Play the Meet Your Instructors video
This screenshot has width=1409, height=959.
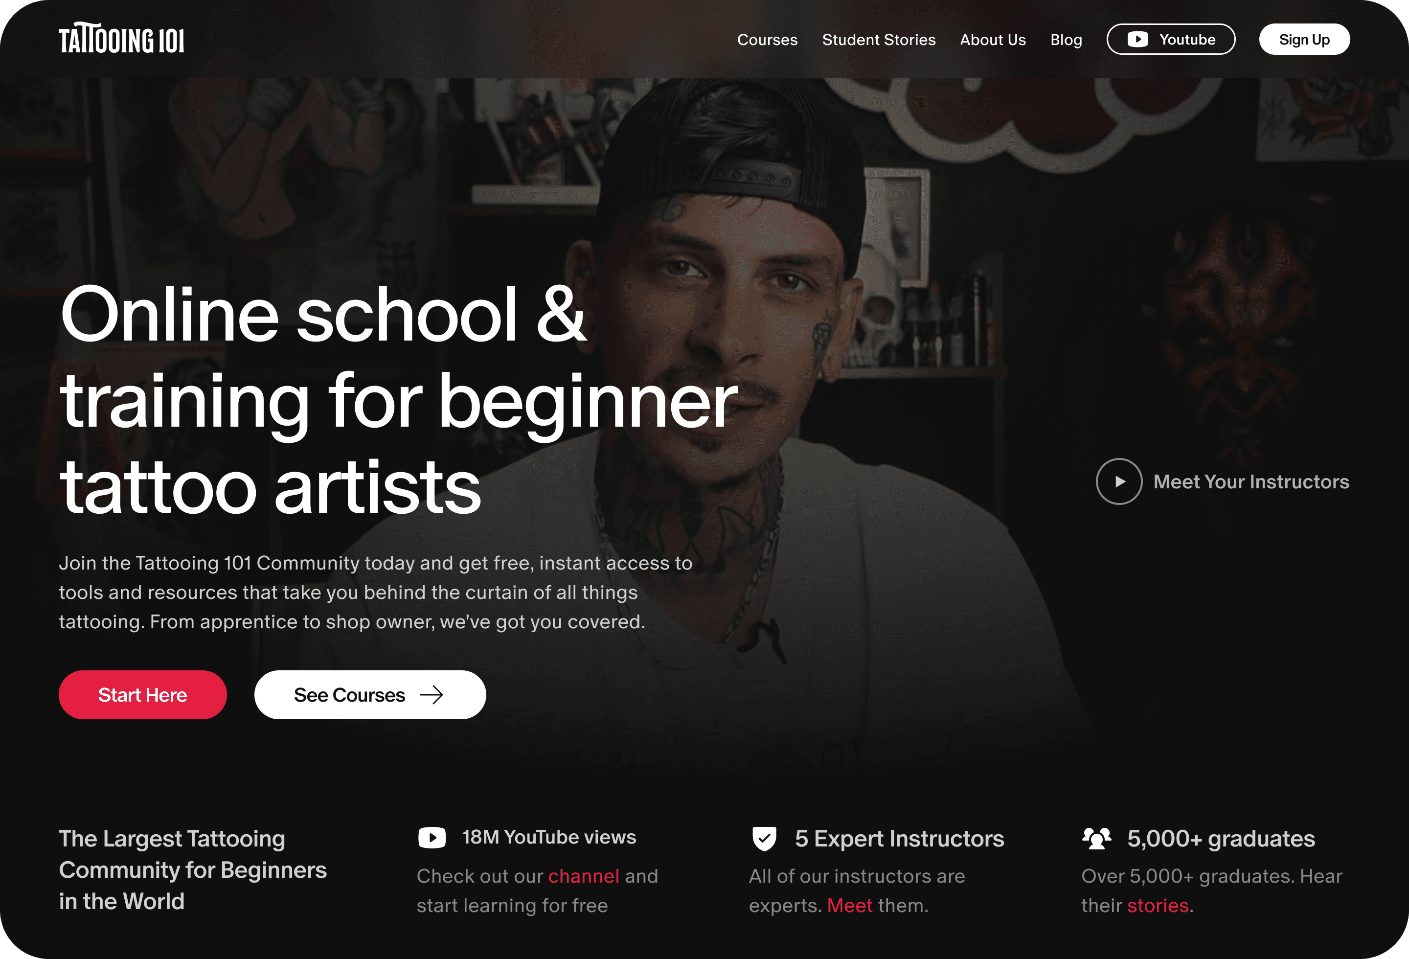coord(1119,481)
